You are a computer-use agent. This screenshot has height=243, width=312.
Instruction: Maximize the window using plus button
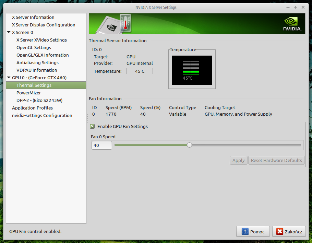[296, 7]
